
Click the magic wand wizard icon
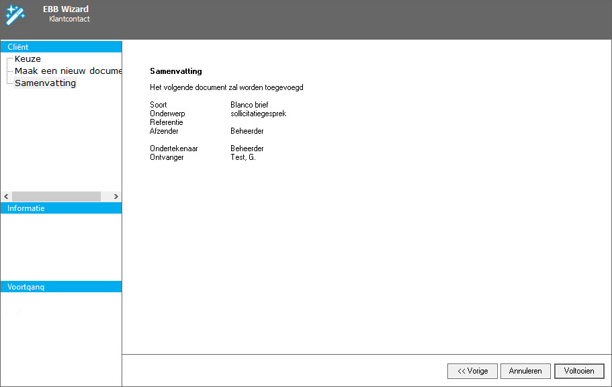point(15,13)
